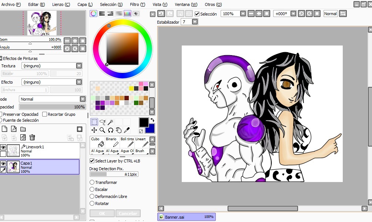Delete the selected layer with trash icon
The width and height of the screenshot is (372, 222).
tap(32, 137)
